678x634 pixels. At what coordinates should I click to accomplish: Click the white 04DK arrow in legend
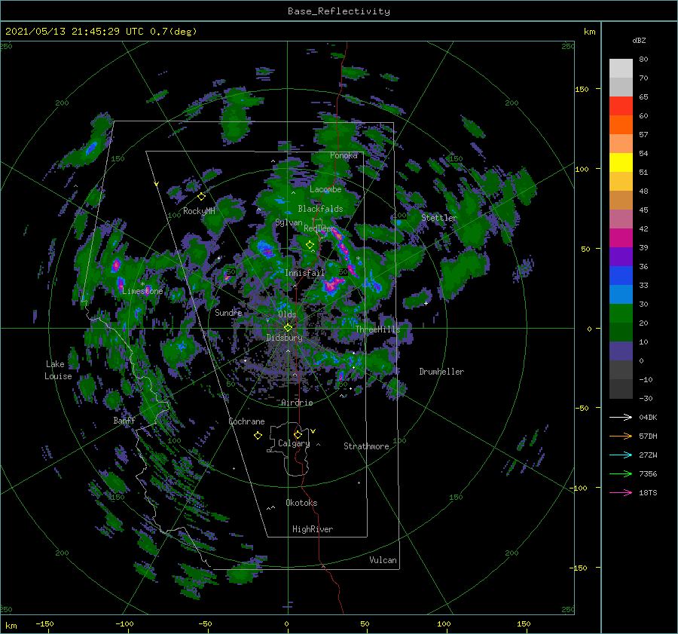621,417
